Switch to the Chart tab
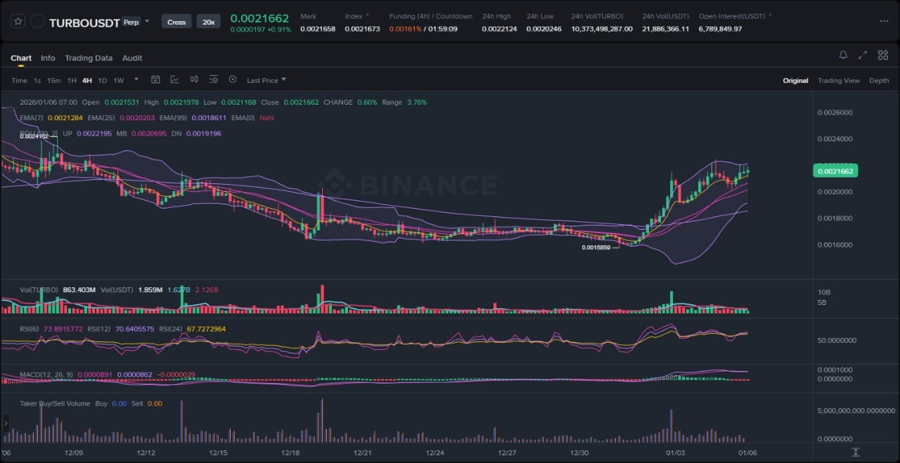 point(21,58)
